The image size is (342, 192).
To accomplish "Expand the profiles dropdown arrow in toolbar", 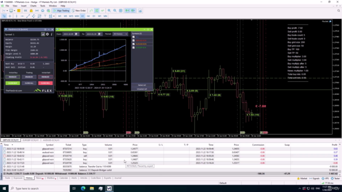I will pos(14,11).
